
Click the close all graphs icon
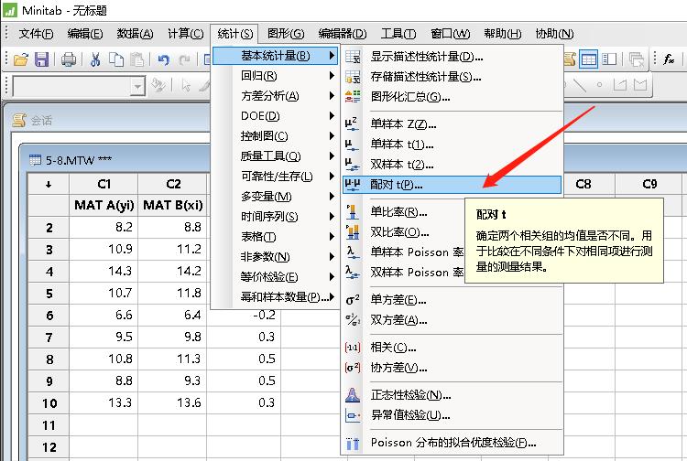[x=637, y=59]
